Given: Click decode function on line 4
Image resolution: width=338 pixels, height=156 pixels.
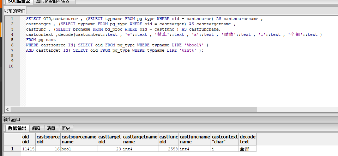Looking at the screenshot, I should (66, 34).
